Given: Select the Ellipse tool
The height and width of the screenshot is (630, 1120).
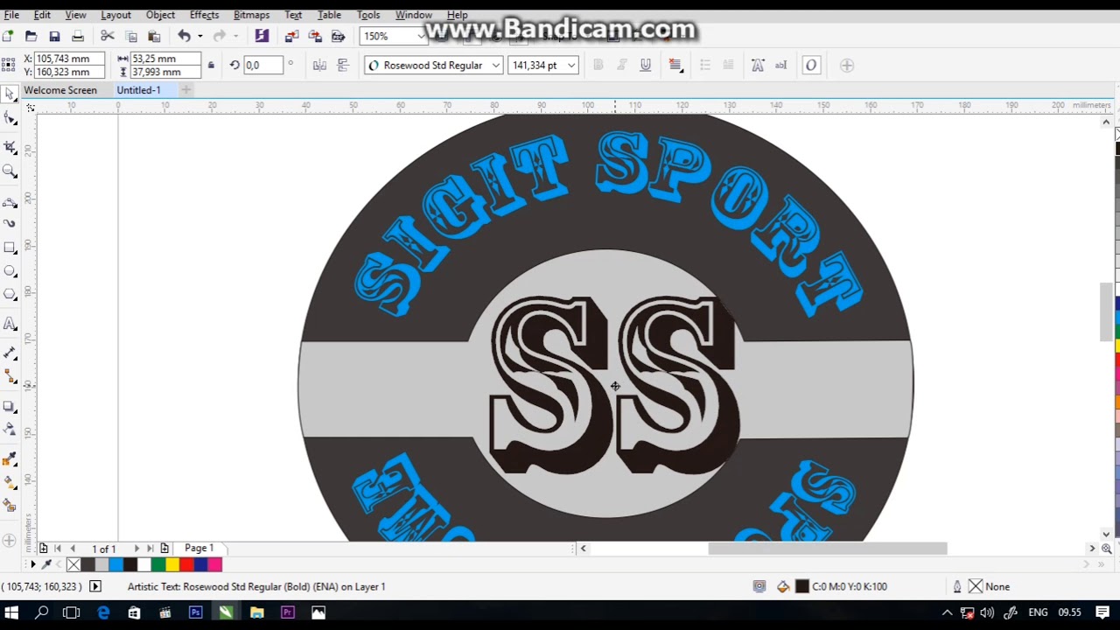Looking at the screenshot, I should click(x=10, y=271).
